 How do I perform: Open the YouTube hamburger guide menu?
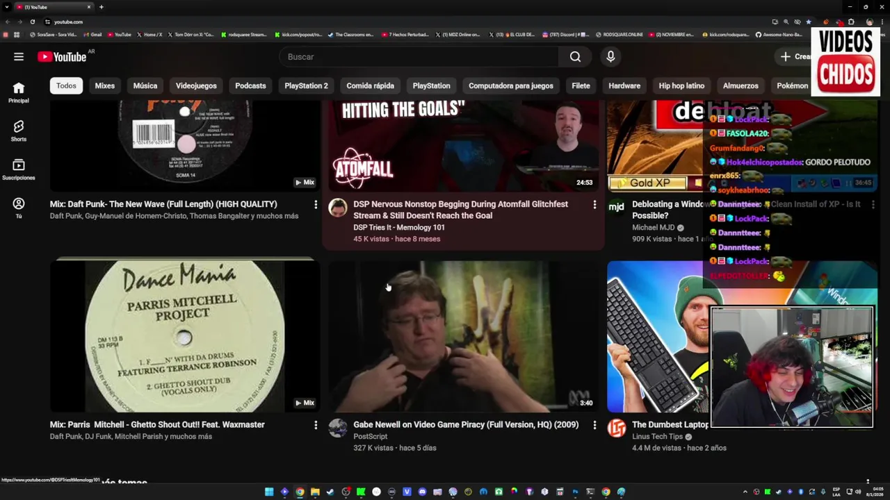[19, 57]
